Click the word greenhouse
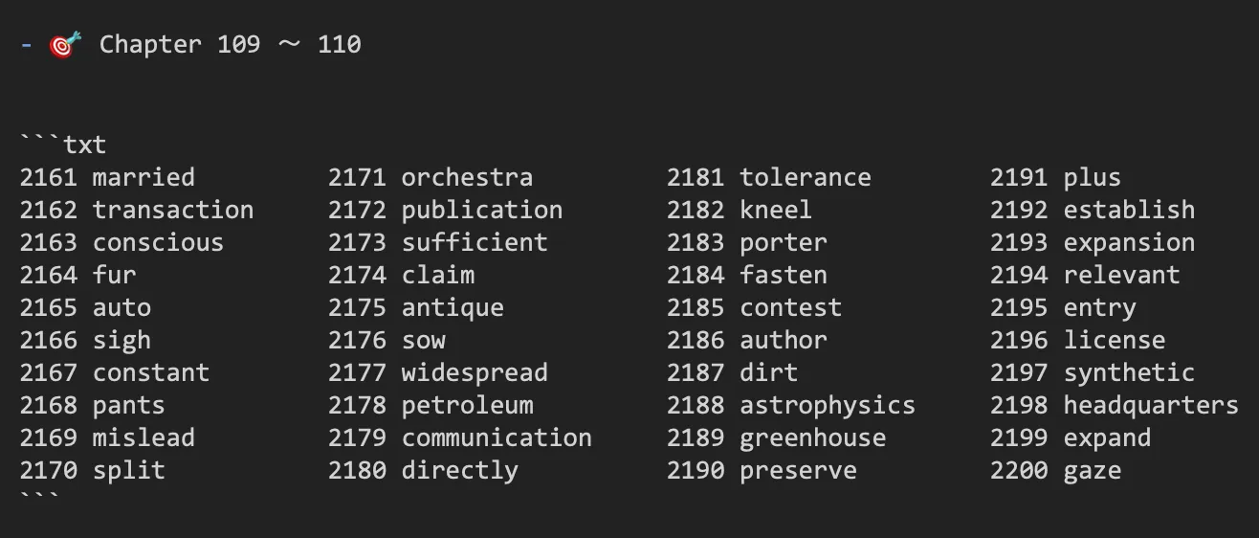The width and height of the screenshot is (1259, 538). pyautogui.click(x=813, y=438)
